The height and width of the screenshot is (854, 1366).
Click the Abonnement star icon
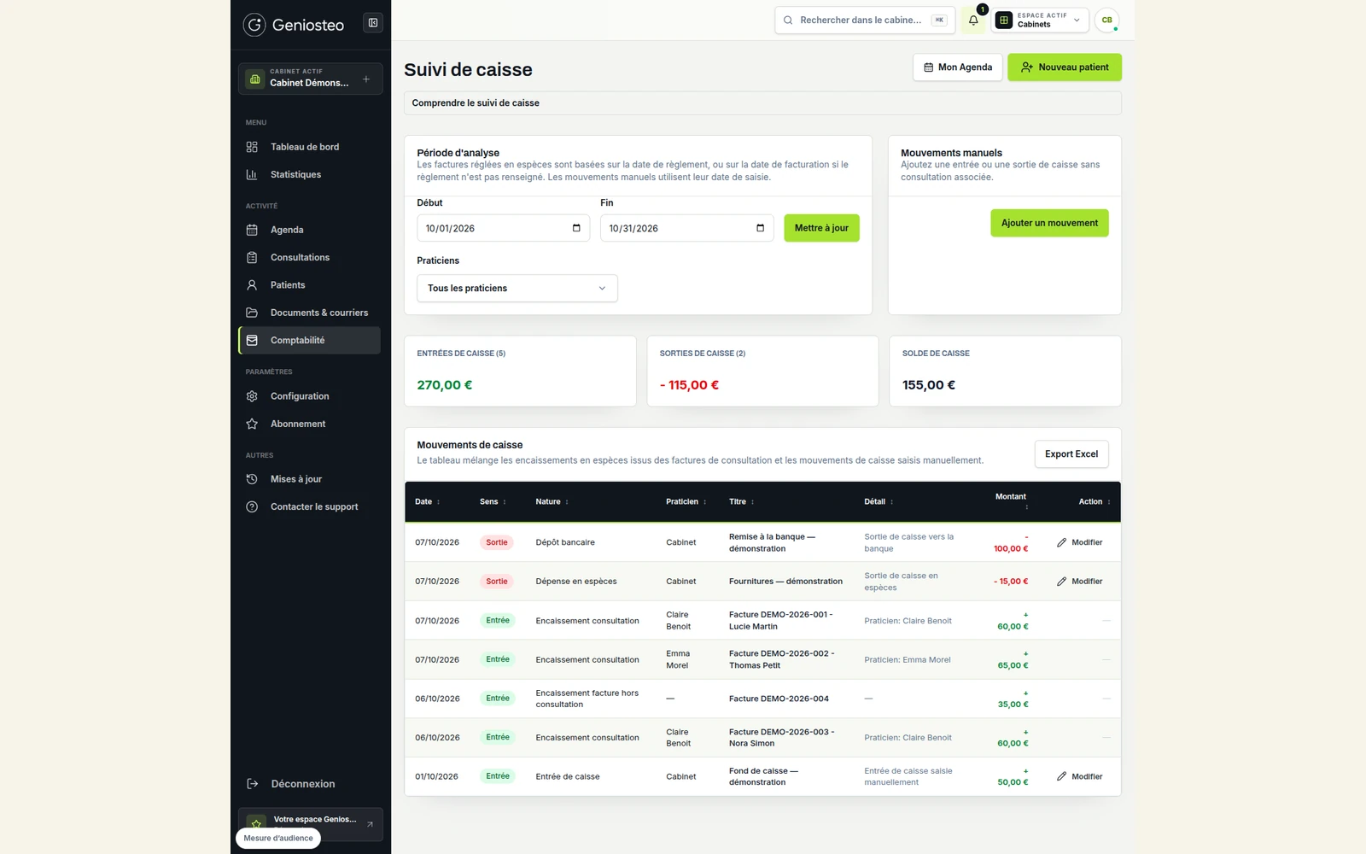click(252, 424)
